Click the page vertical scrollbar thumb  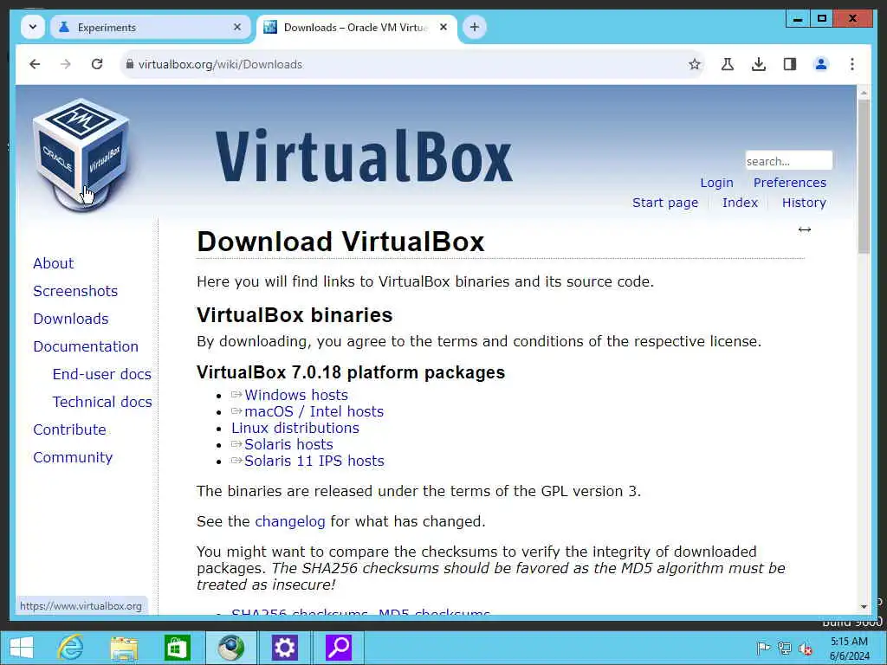pos(864,177)
